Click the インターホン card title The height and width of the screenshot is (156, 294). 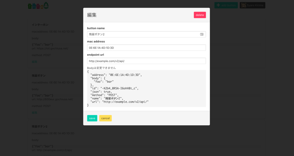40,25
